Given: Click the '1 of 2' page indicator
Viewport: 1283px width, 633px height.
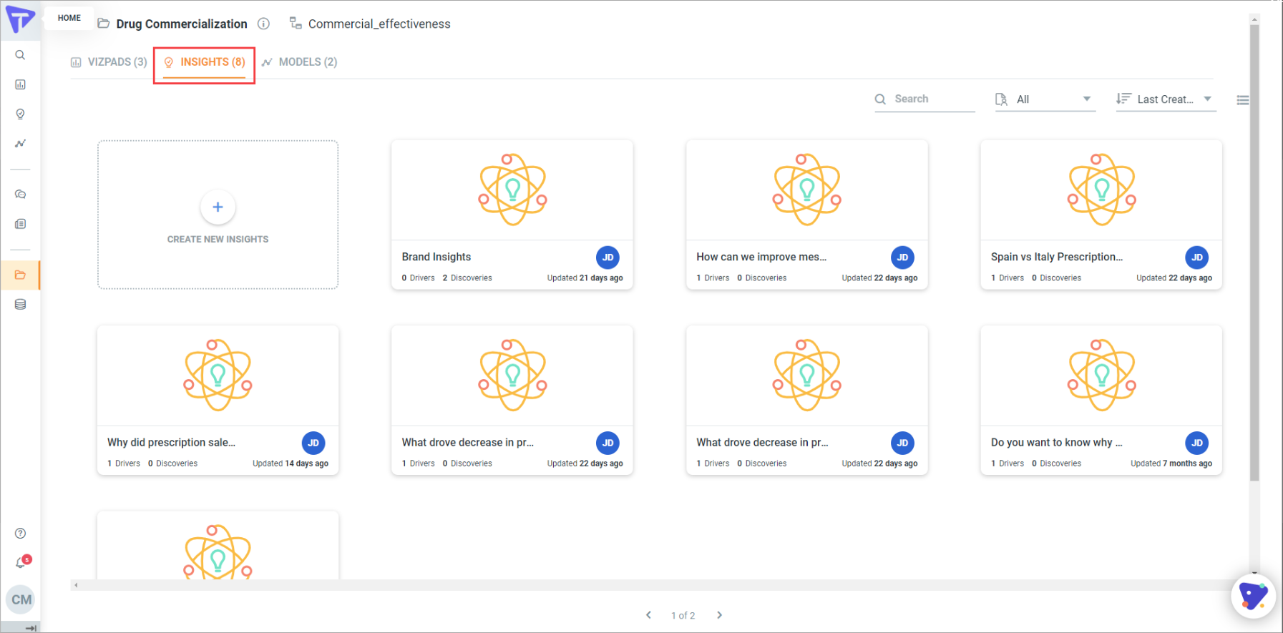Looking at the screenshot, I should (x=683, y=615).
